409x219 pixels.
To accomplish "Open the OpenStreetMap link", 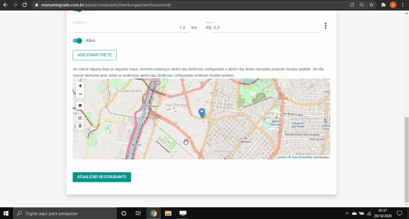I will pos(302,157).
